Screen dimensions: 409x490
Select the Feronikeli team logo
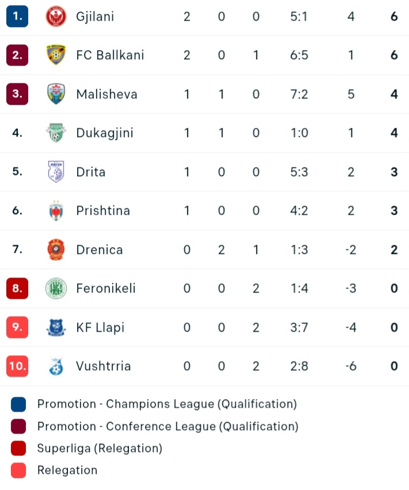tap(56, 288)
